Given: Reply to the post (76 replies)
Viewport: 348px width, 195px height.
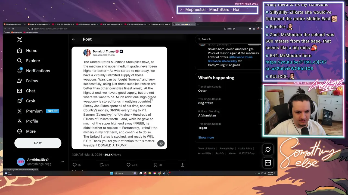Looking at the screenshot, I should tap(76, 165).
